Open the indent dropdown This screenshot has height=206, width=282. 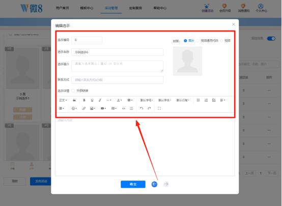pos(62,108)
